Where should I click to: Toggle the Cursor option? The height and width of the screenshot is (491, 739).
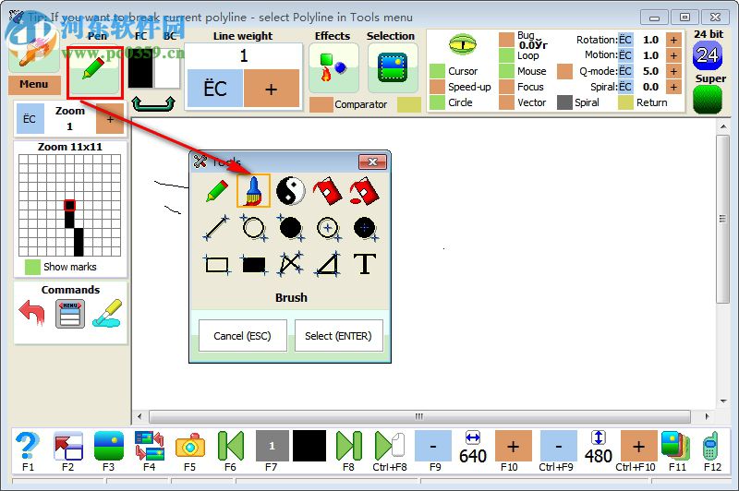437,71
